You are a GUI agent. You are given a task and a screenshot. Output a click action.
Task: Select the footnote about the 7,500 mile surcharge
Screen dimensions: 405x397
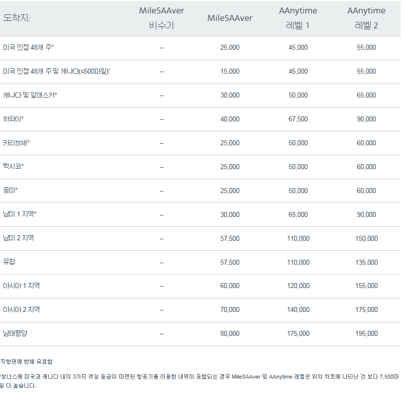[x=200, y=381]
